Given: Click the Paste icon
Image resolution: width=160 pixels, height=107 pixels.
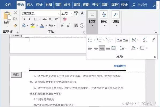Looking at the screenshot, I should point(7,16).
